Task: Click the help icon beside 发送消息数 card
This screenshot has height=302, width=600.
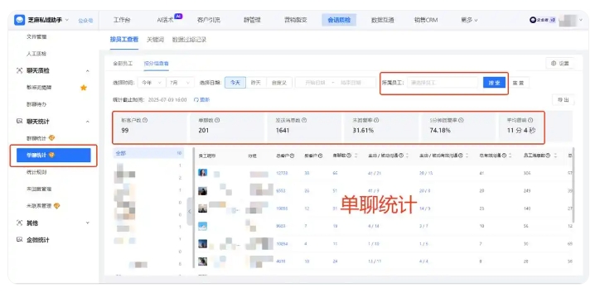Action: click(x=304, y=120)
